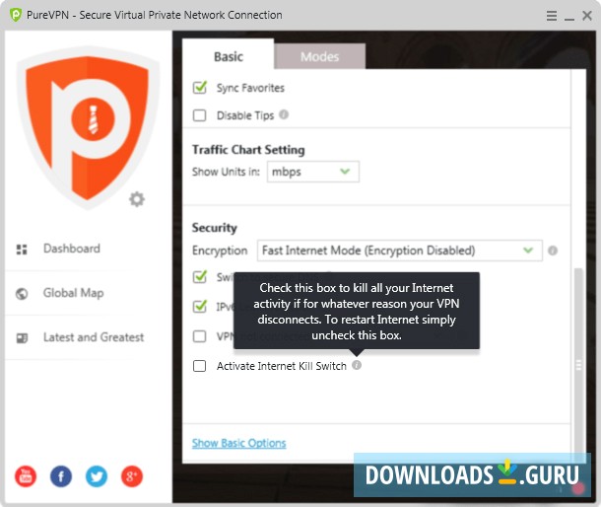Screen dimensions: 601x507
Task: Click the Global Map globe icon
Action: pyautogui.click(x=22, y=294)
